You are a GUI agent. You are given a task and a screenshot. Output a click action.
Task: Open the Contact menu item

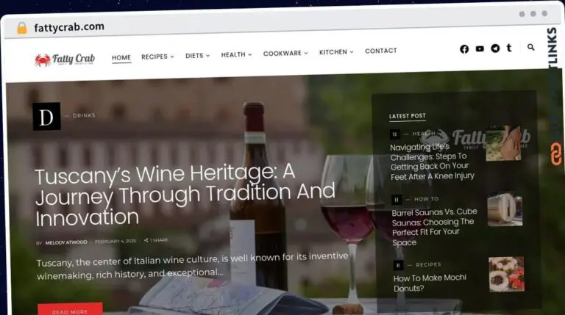[381, 51]
